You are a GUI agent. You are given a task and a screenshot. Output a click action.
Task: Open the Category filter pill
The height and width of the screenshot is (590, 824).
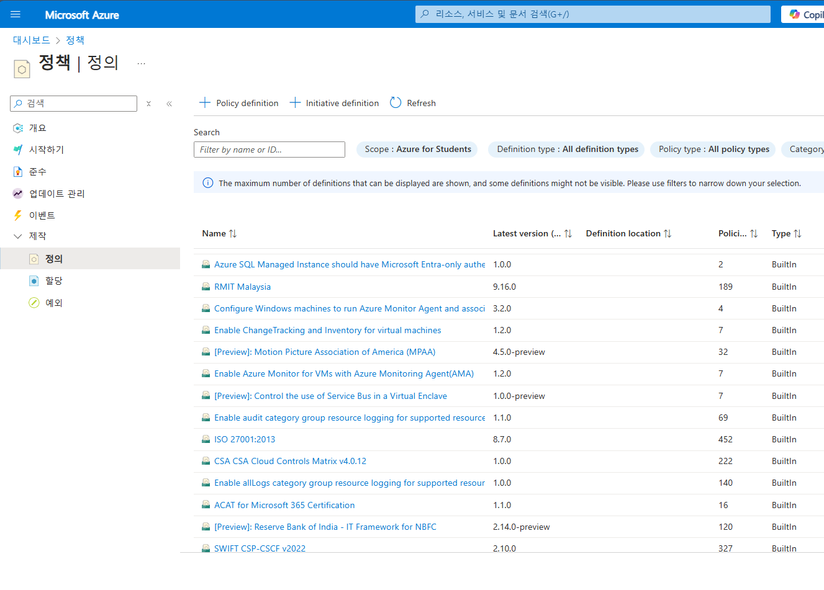coord(804,149)
